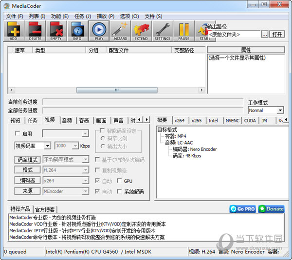This screenshot has width=292, height=260.
Task: Click the 打开 output folder button
Action: [277, 35]
